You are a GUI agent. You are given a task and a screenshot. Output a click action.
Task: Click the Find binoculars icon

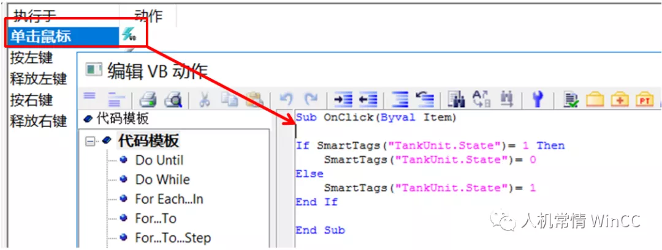(x=456, y=100)
